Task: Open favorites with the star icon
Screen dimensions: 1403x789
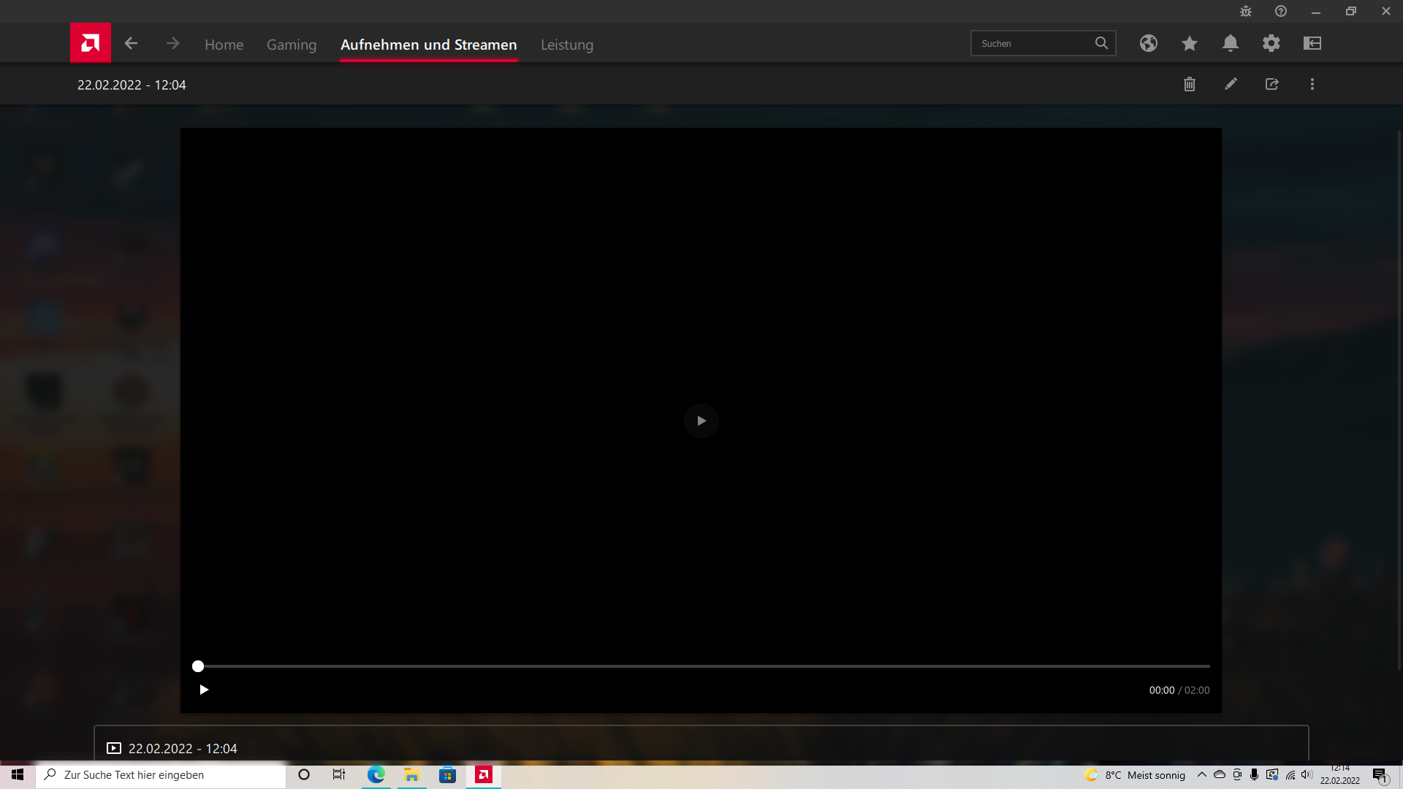Action: pyautogui.click(x=1190, y=43)
